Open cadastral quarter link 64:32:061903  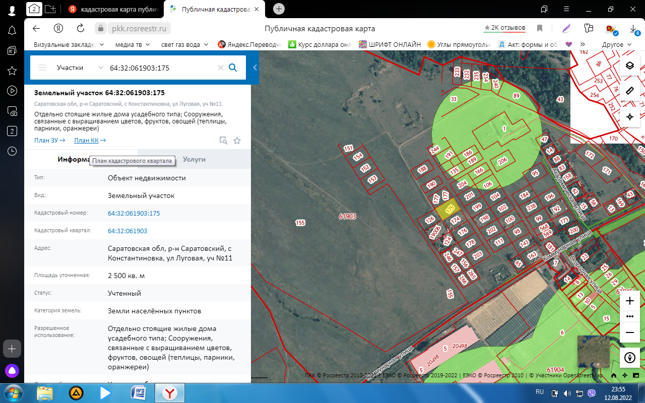(x=127, y=231)
